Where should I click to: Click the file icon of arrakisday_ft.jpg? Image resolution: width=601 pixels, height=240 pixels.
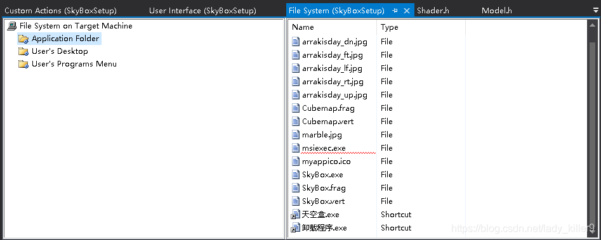pos(296,55)
